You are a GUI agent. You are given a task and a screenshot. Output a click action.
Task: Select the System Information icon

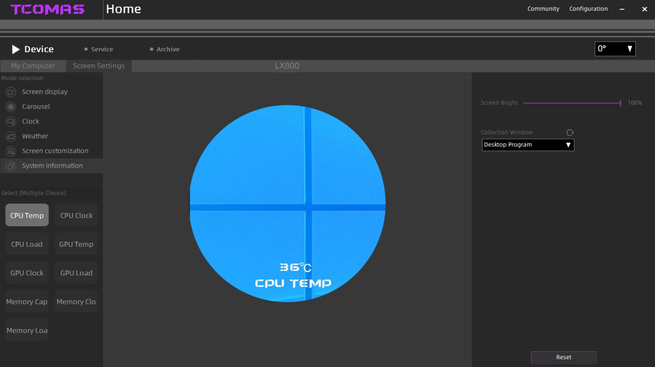click(11, 166)
